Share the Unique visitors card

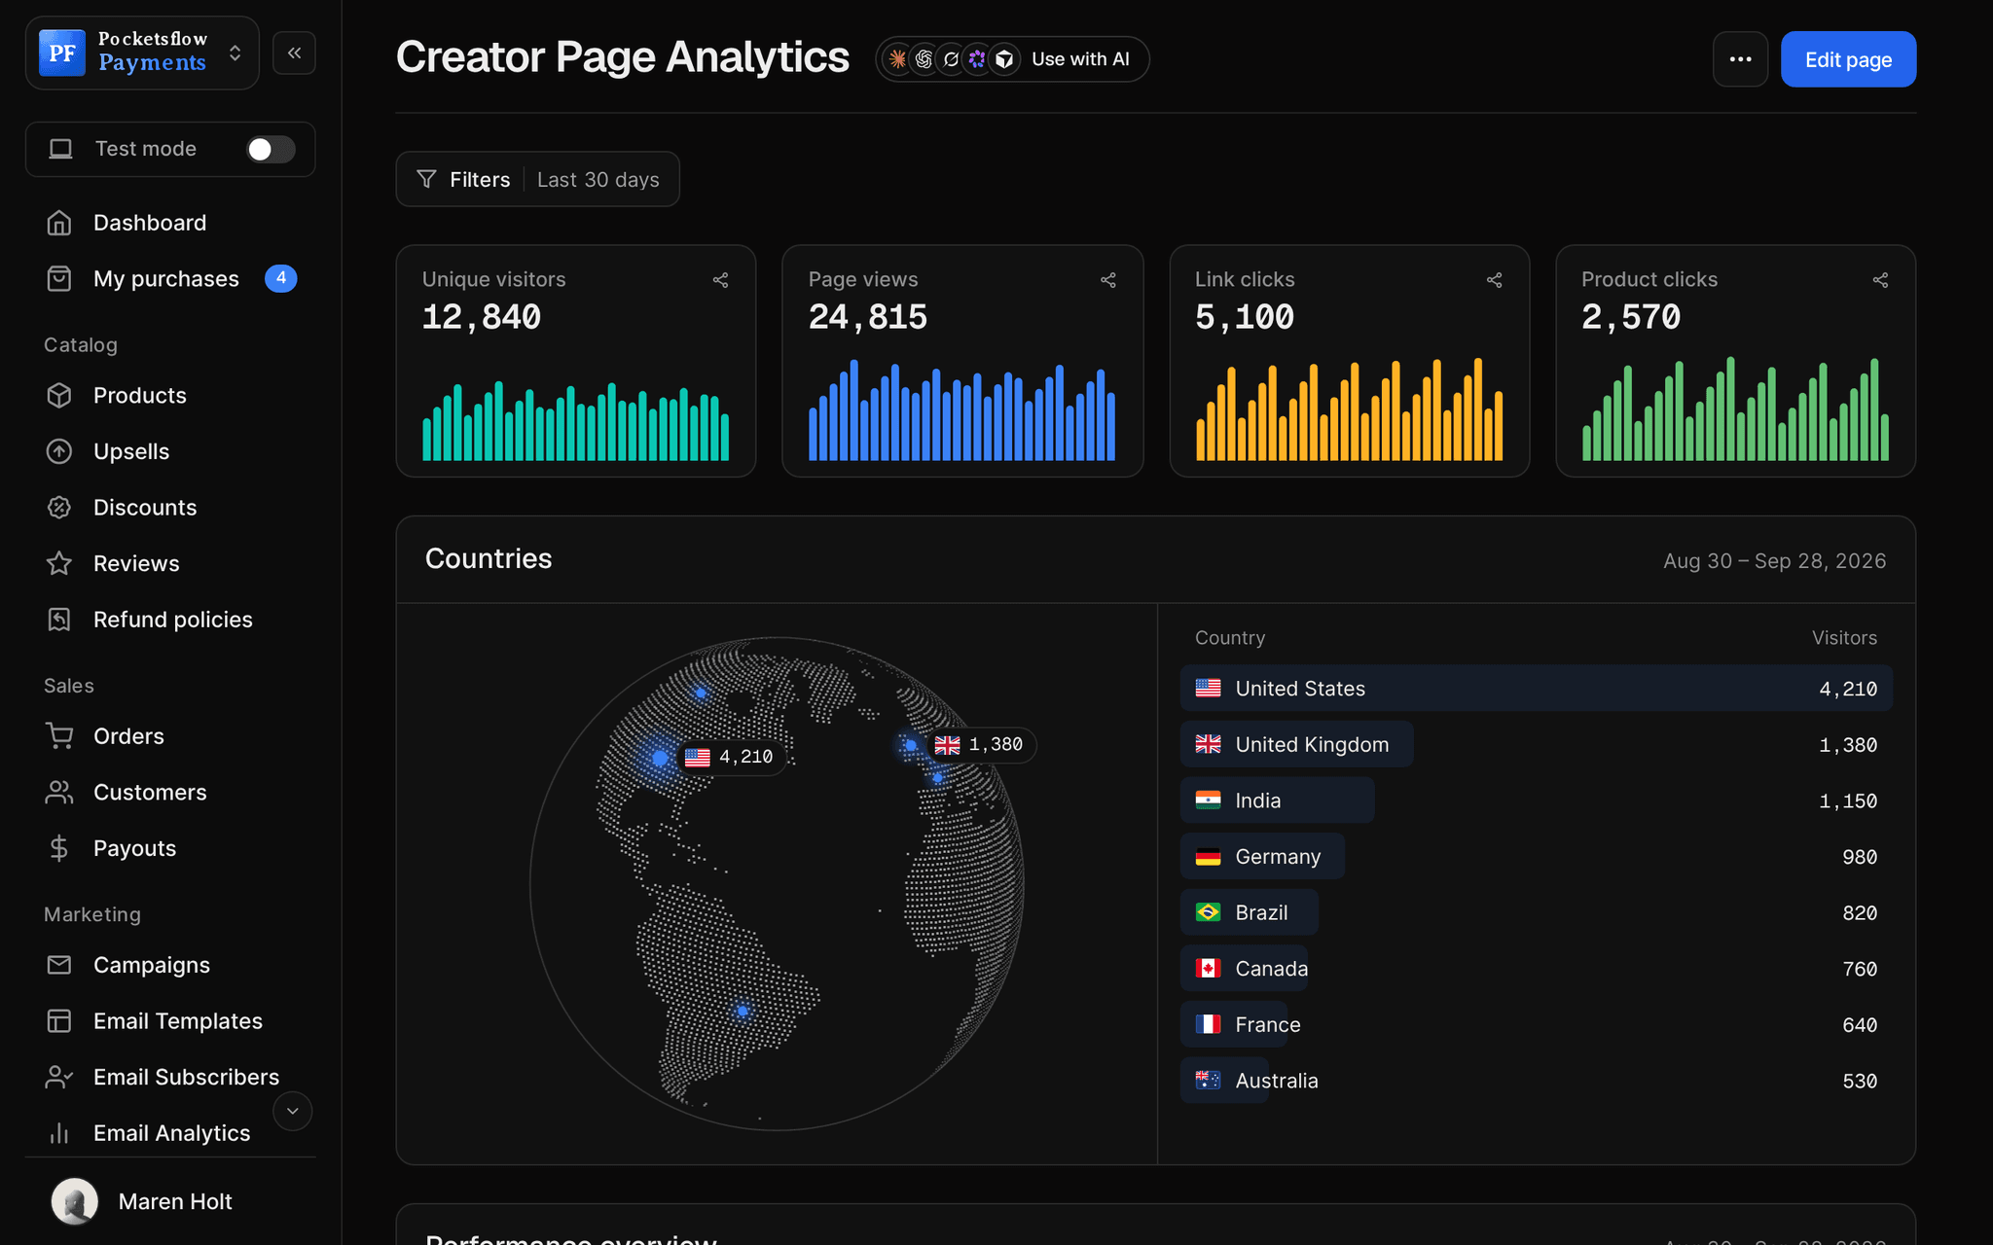721,280
